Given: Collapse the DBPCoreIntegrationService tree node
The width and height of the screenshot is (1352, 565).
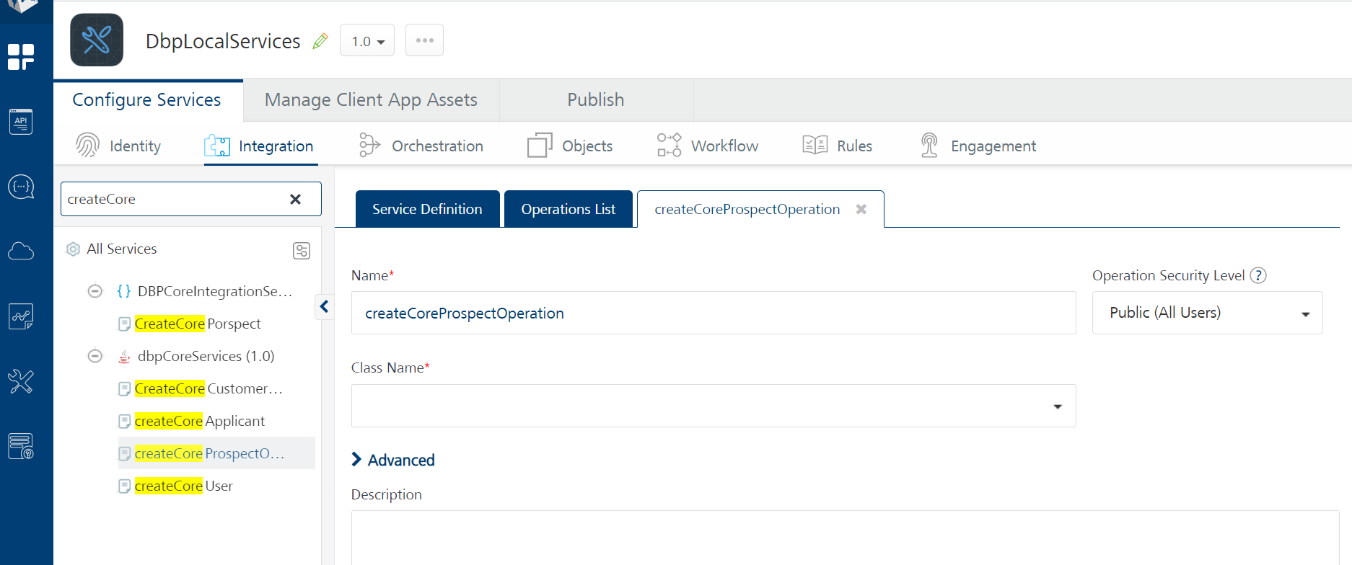Looking at the screenshot, I should point(95,291).
